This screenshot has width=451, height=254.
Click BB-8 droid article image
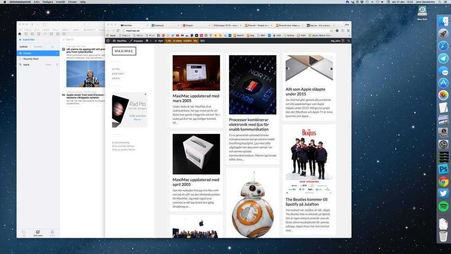253,204
